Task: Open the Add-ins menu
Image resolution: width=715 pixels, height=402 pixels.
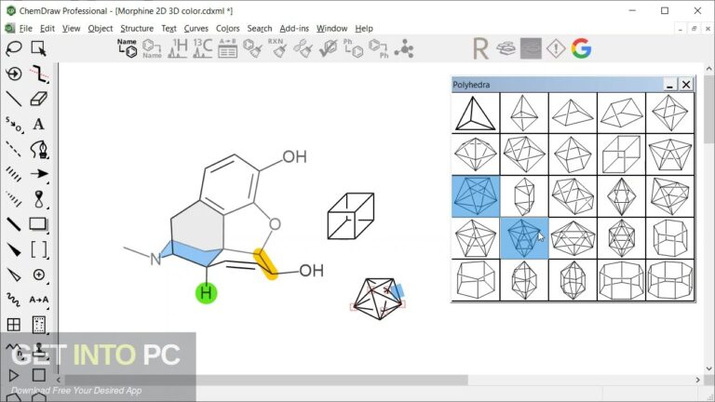Action: 294,28
